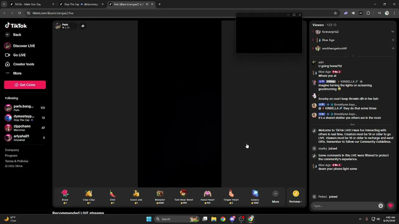The image size is (399, 224).
Task: Send a Tom Bear Beret gift
Action: 184,197
